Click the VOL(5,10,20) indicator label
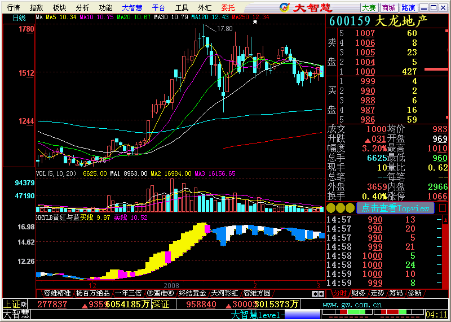 [x=56, y=173]
